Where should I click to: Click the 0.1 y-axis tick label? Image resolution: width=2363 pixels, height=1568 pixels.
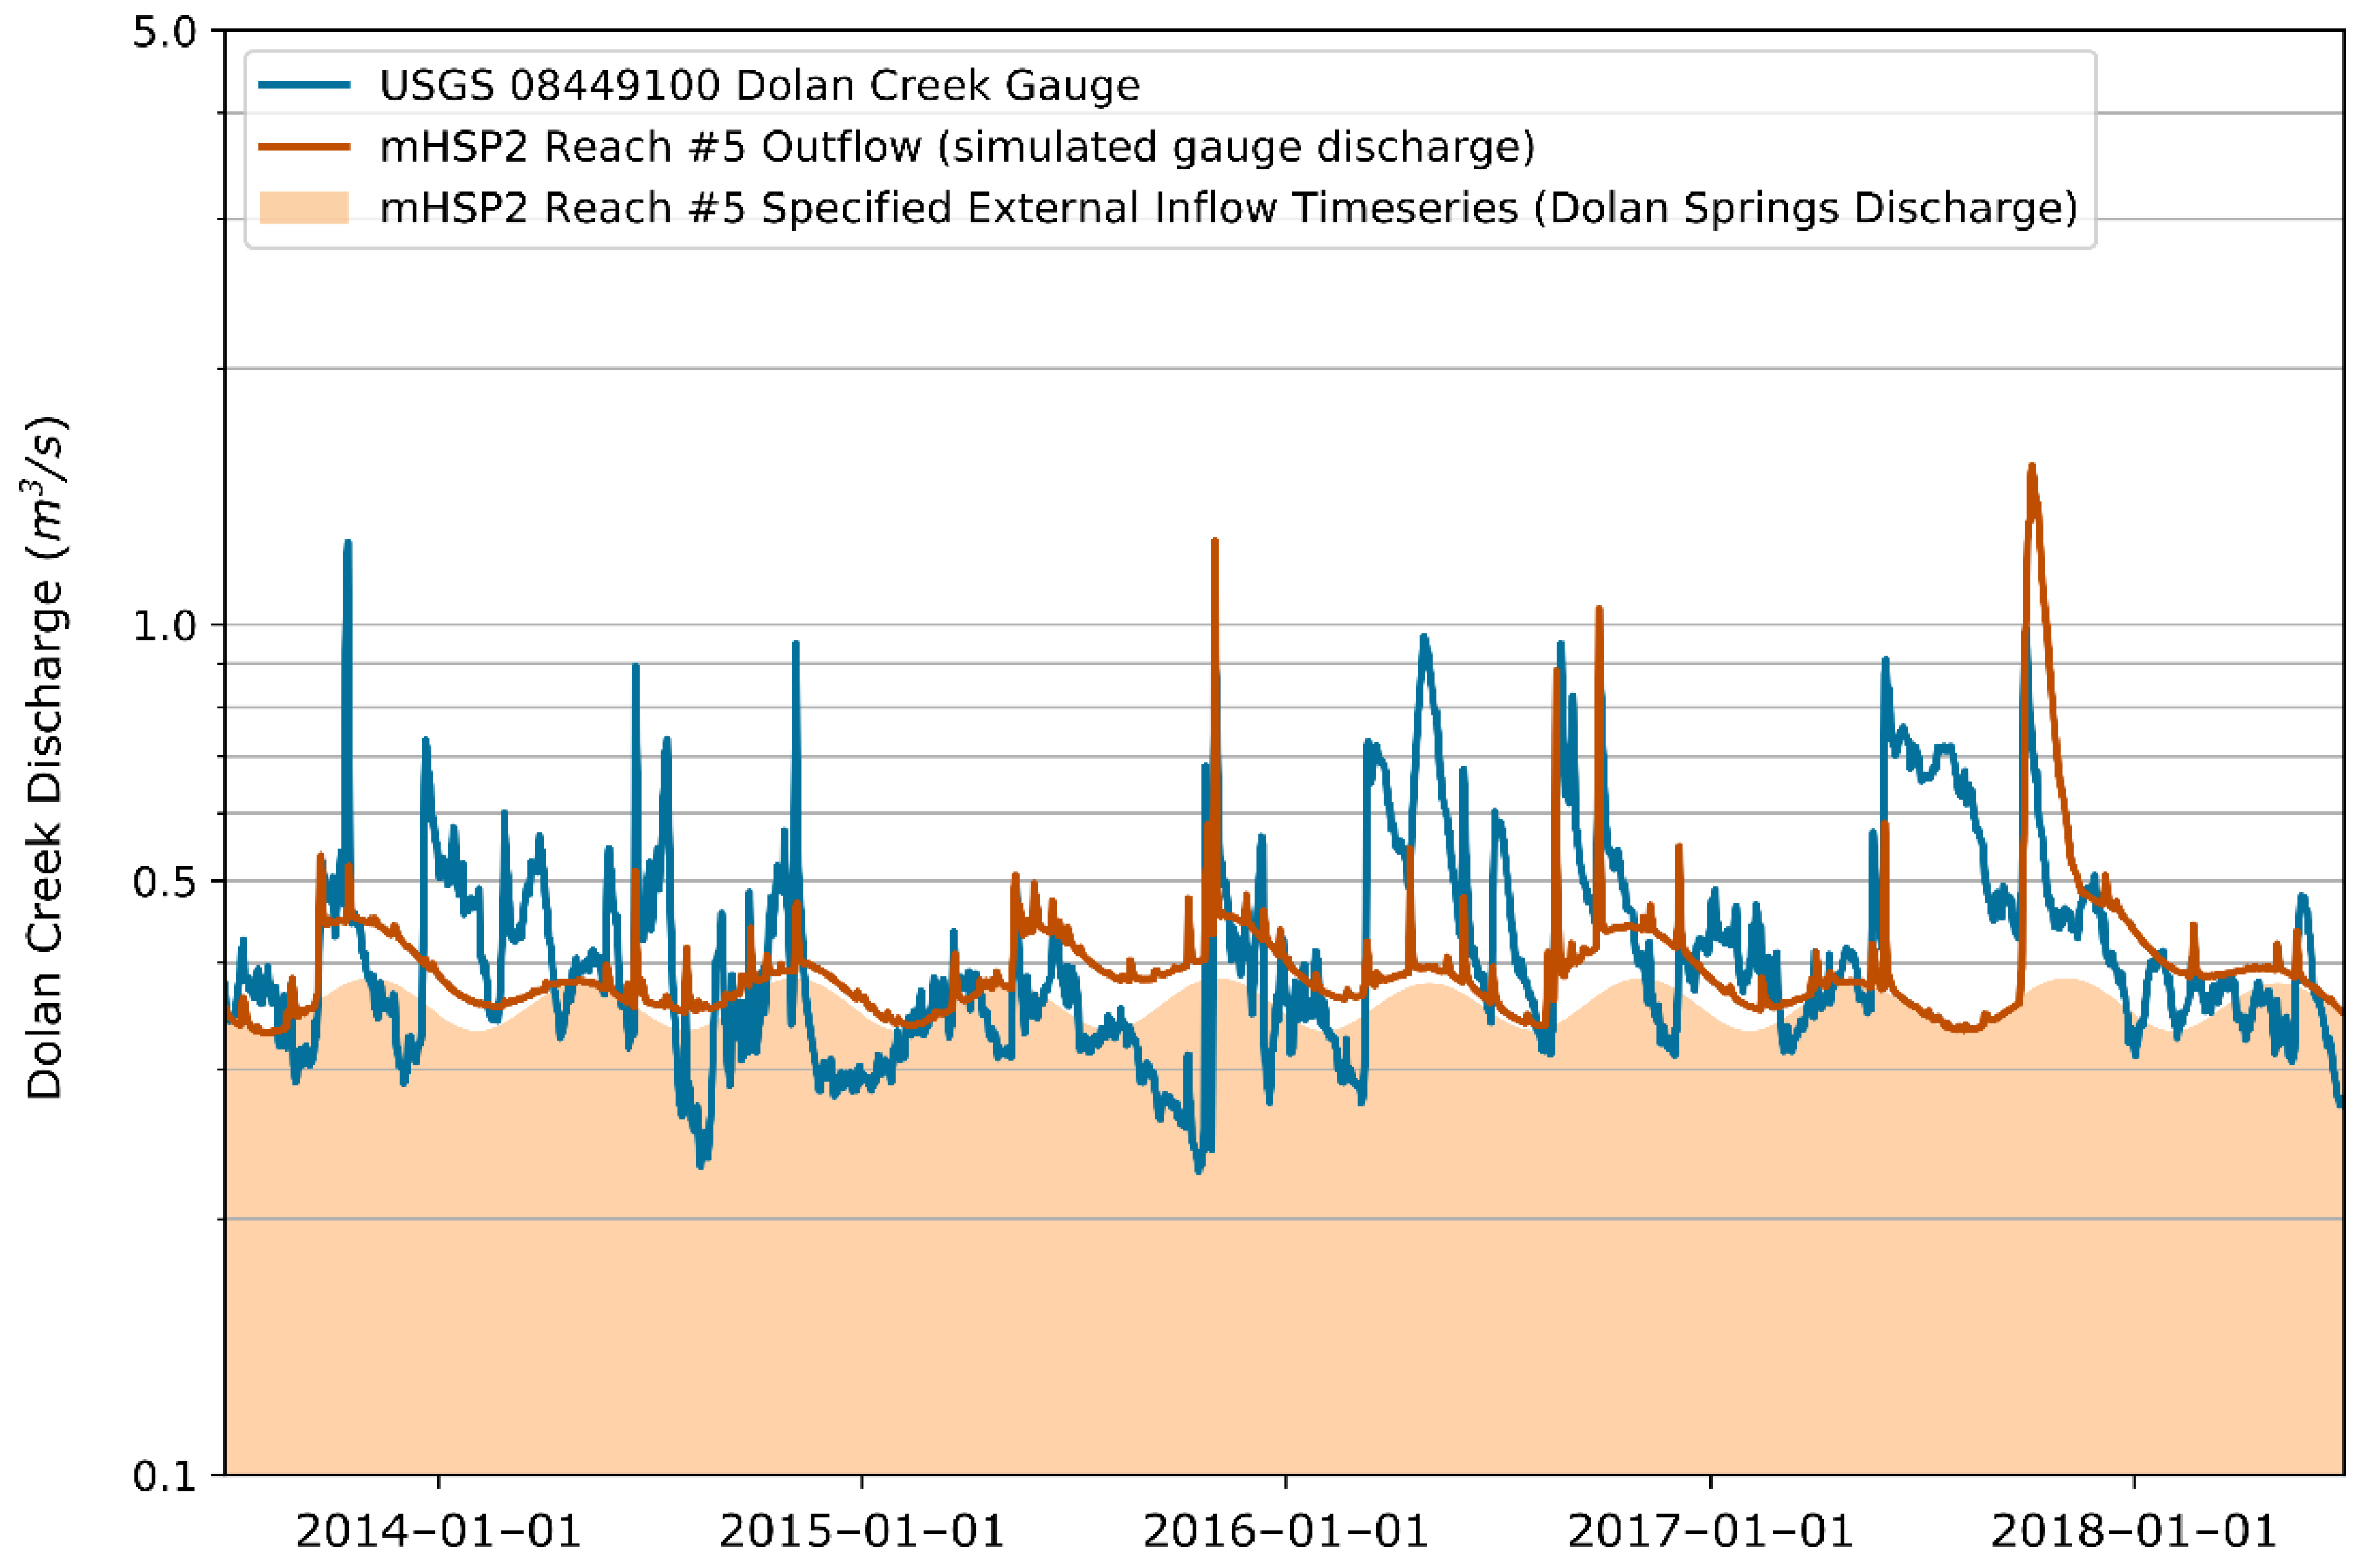165,1476
